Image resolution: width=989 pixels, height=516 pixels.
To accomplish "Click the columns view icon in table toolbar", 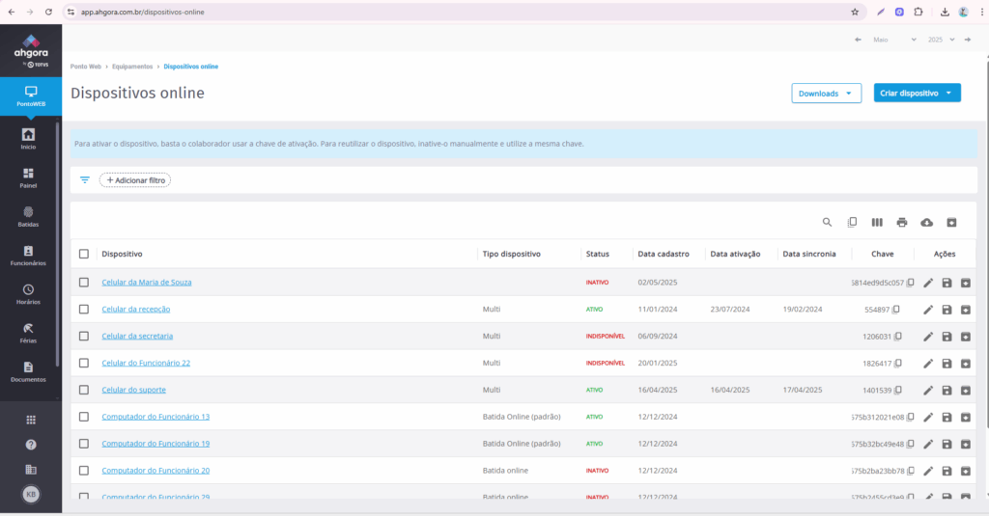I will pyautogui.click(x=877, y=222).
